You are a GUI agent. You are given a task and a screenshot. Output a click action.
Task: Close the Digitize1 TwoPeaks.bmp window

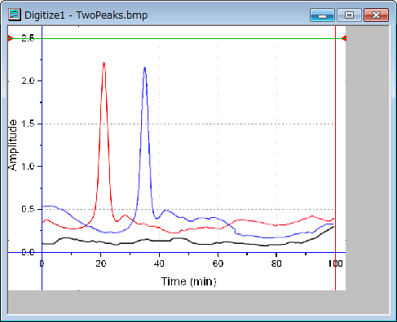(376, 15)
